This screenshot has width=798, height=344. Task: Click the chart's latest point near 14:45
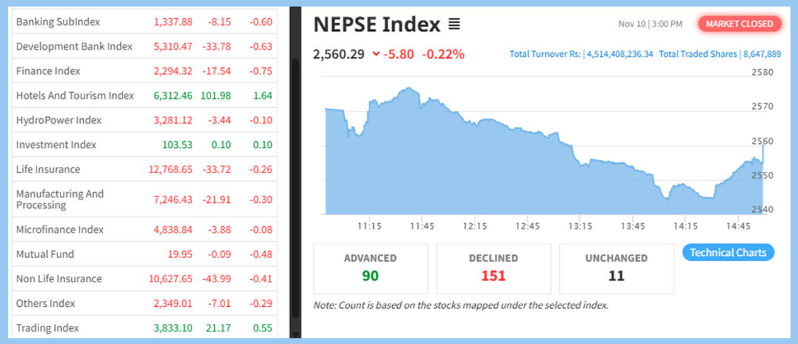(763, 146)
